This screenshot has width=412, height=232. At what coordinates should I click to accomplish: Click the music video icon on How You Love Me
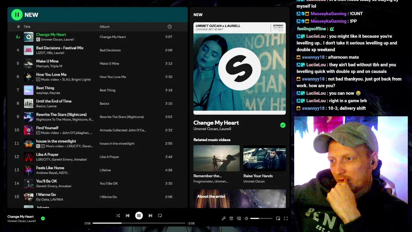[38, 79]
